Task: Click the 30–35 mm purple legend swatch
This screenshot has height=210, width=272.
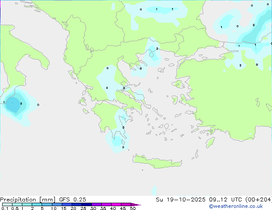Action: click(x=97, y=204)
